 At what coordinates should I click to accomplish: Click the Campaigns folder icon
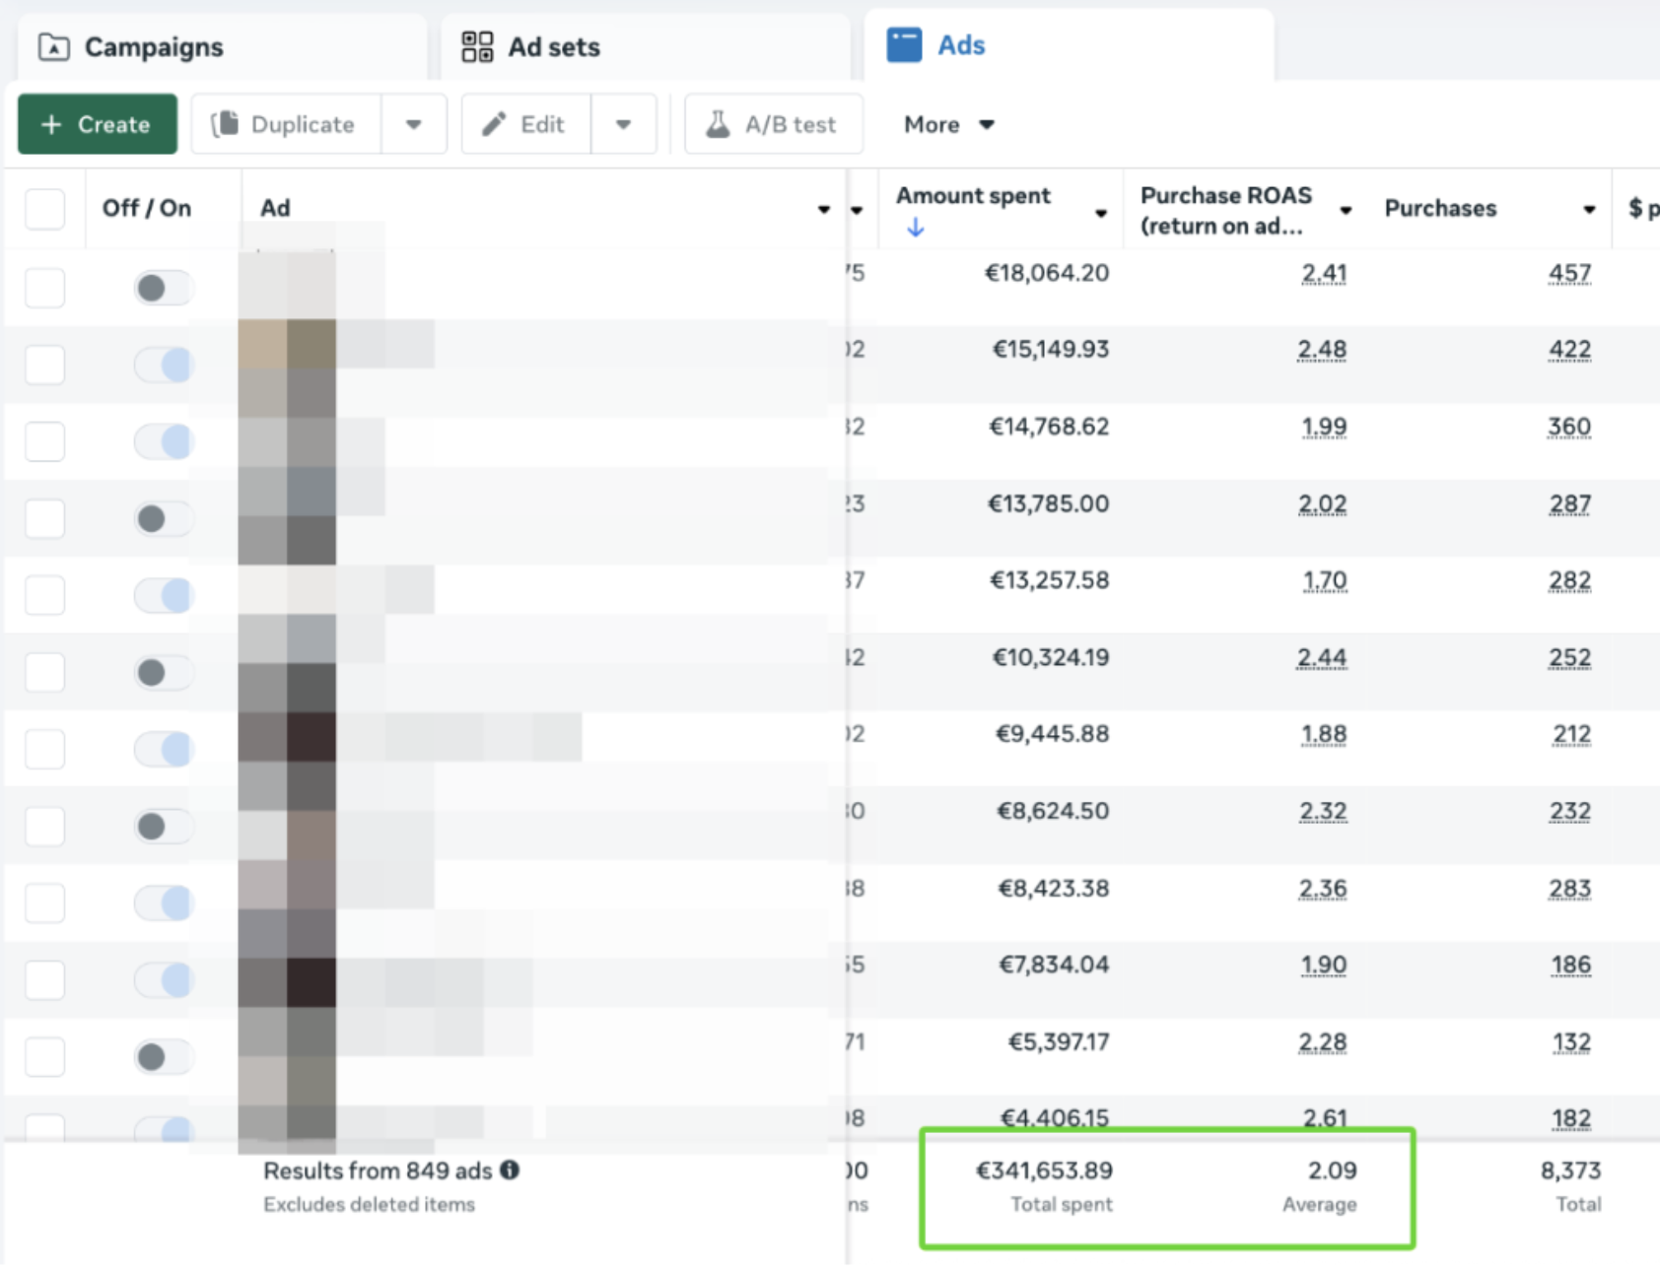pyautogui.click(x=54, y=46)
